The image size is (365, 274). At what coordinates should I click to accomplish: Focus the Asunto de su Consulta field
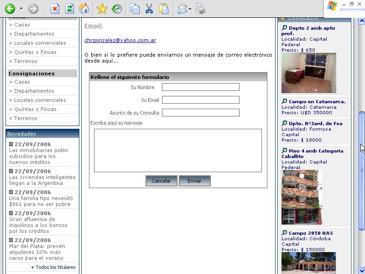click(201, 113)
